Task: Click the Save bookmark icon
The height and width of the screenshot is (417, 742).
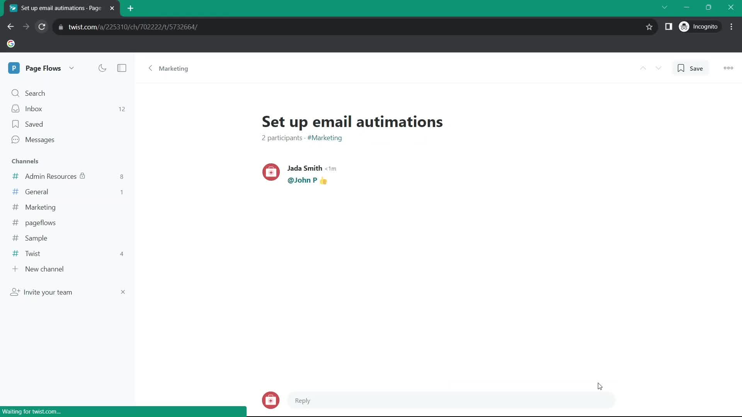Action: click(681, 68)
